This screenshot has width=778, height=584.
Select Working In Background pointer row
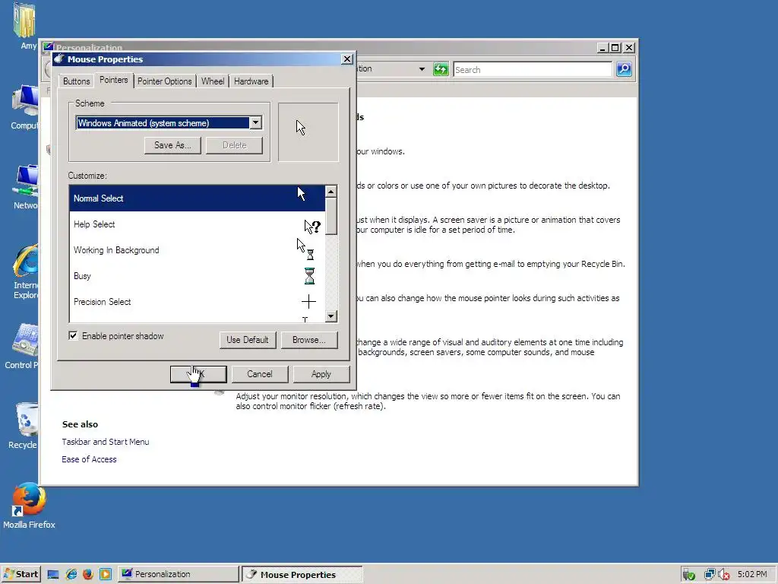pyautogui.click(x=197, y=249)
